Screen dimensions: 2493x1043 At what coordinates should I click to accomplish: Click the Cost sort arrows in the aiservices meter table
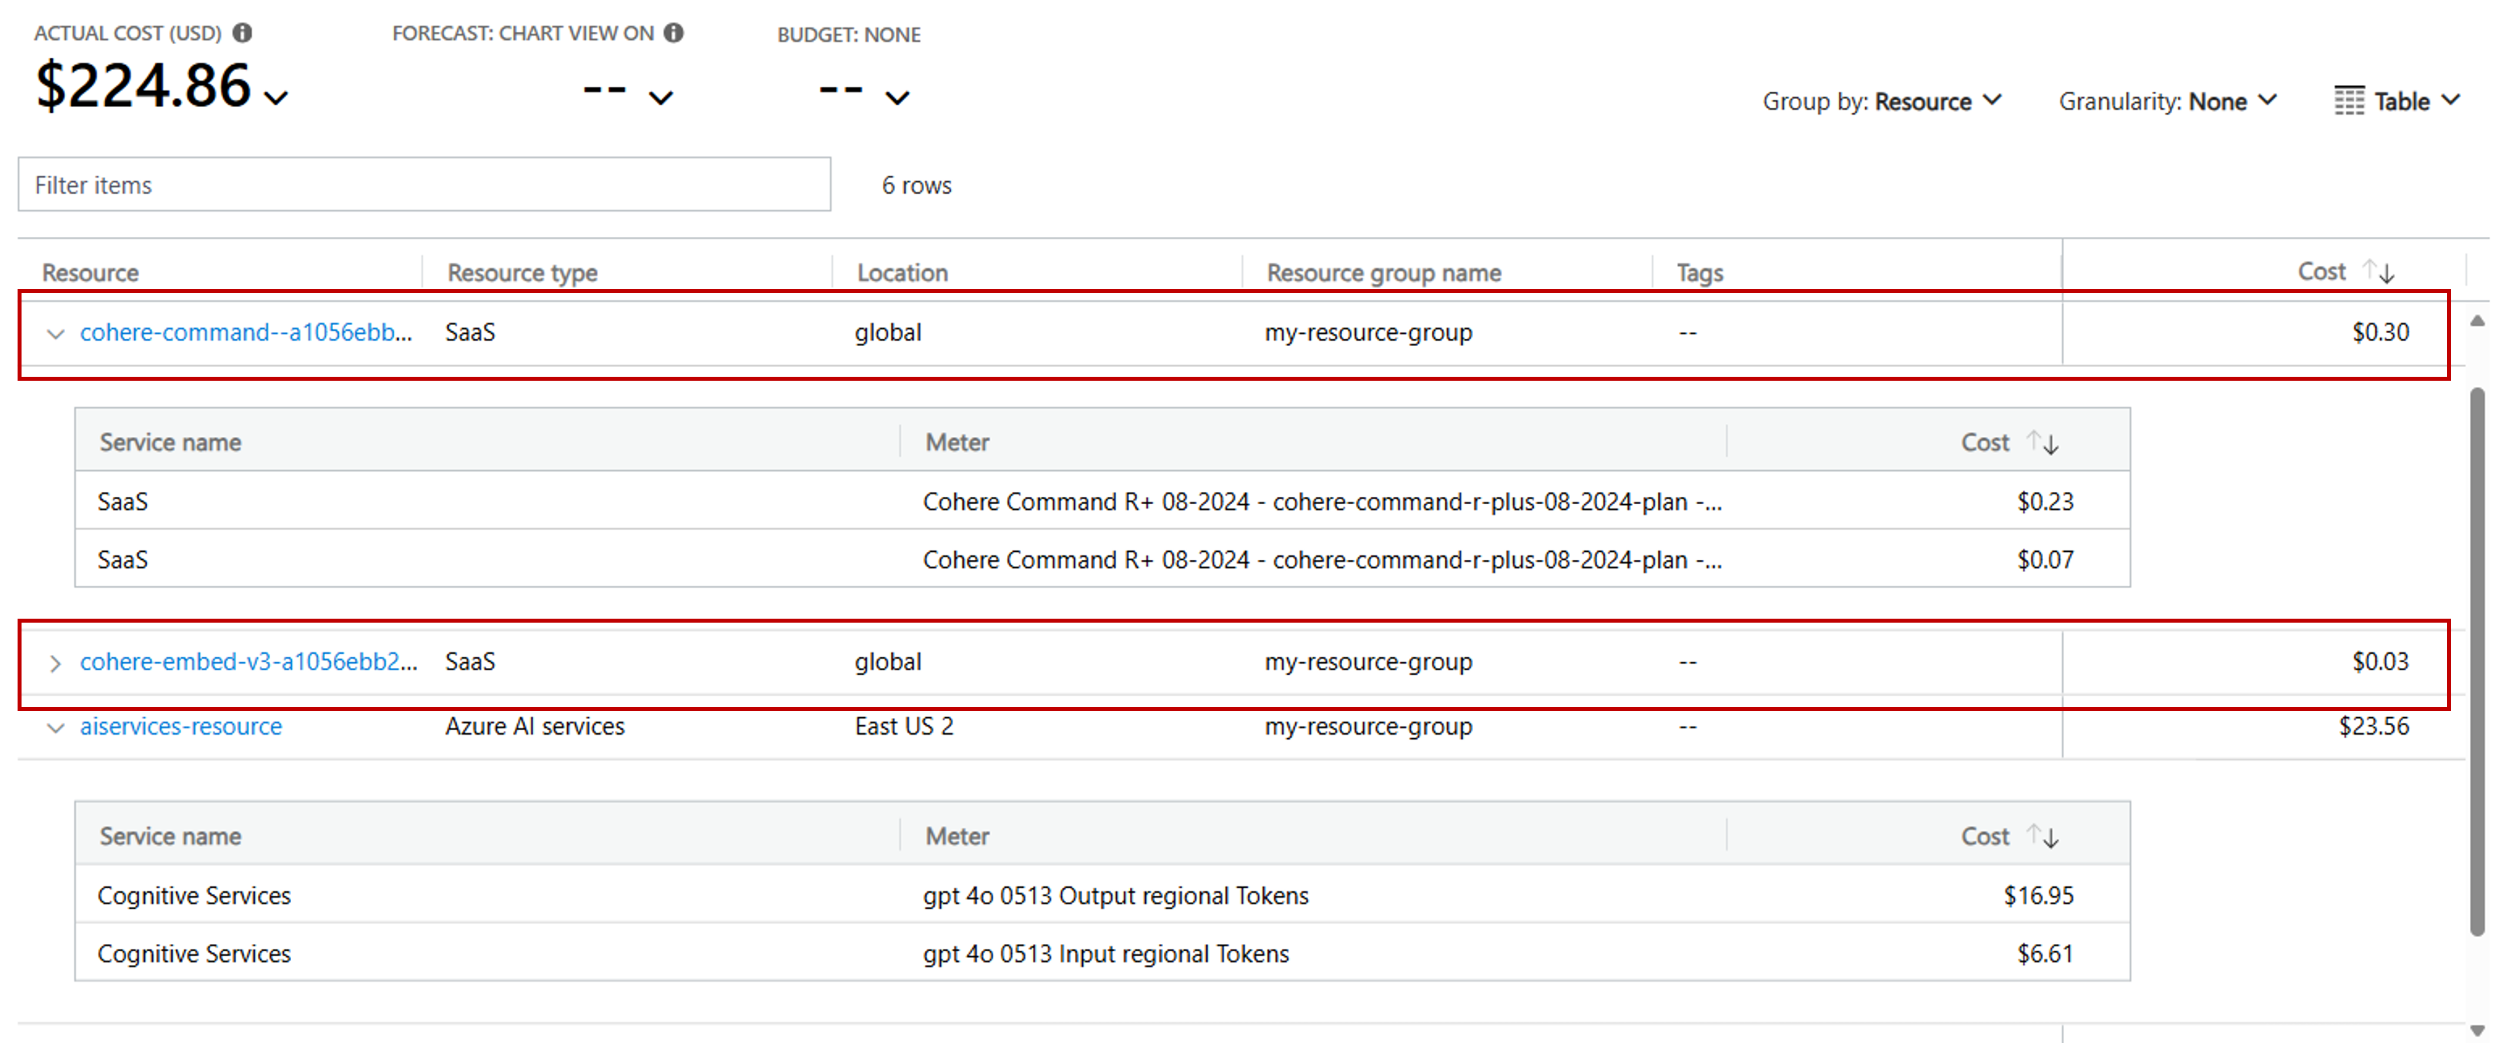point(2044,835)
